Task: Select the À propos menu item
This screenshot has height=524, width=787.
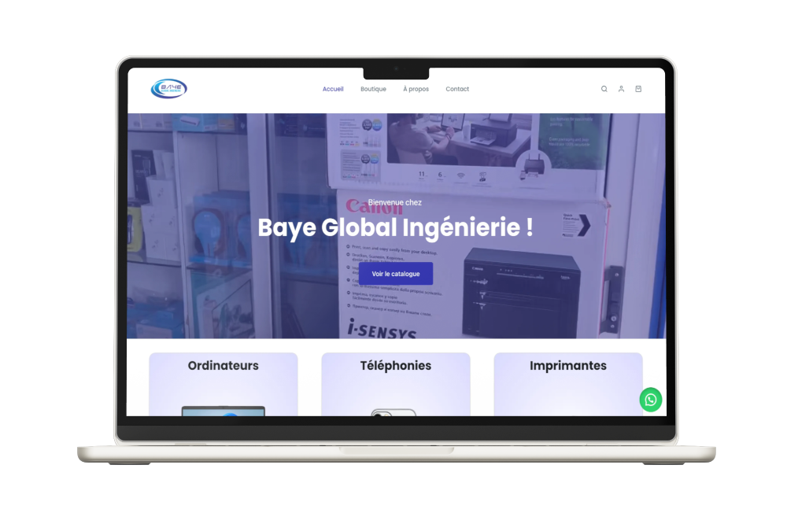Action: pos(416,89)
